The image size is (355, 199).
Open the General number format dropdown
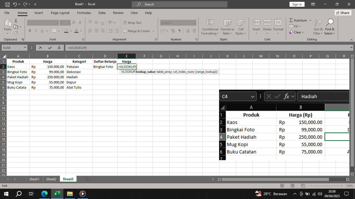[195, 23]
